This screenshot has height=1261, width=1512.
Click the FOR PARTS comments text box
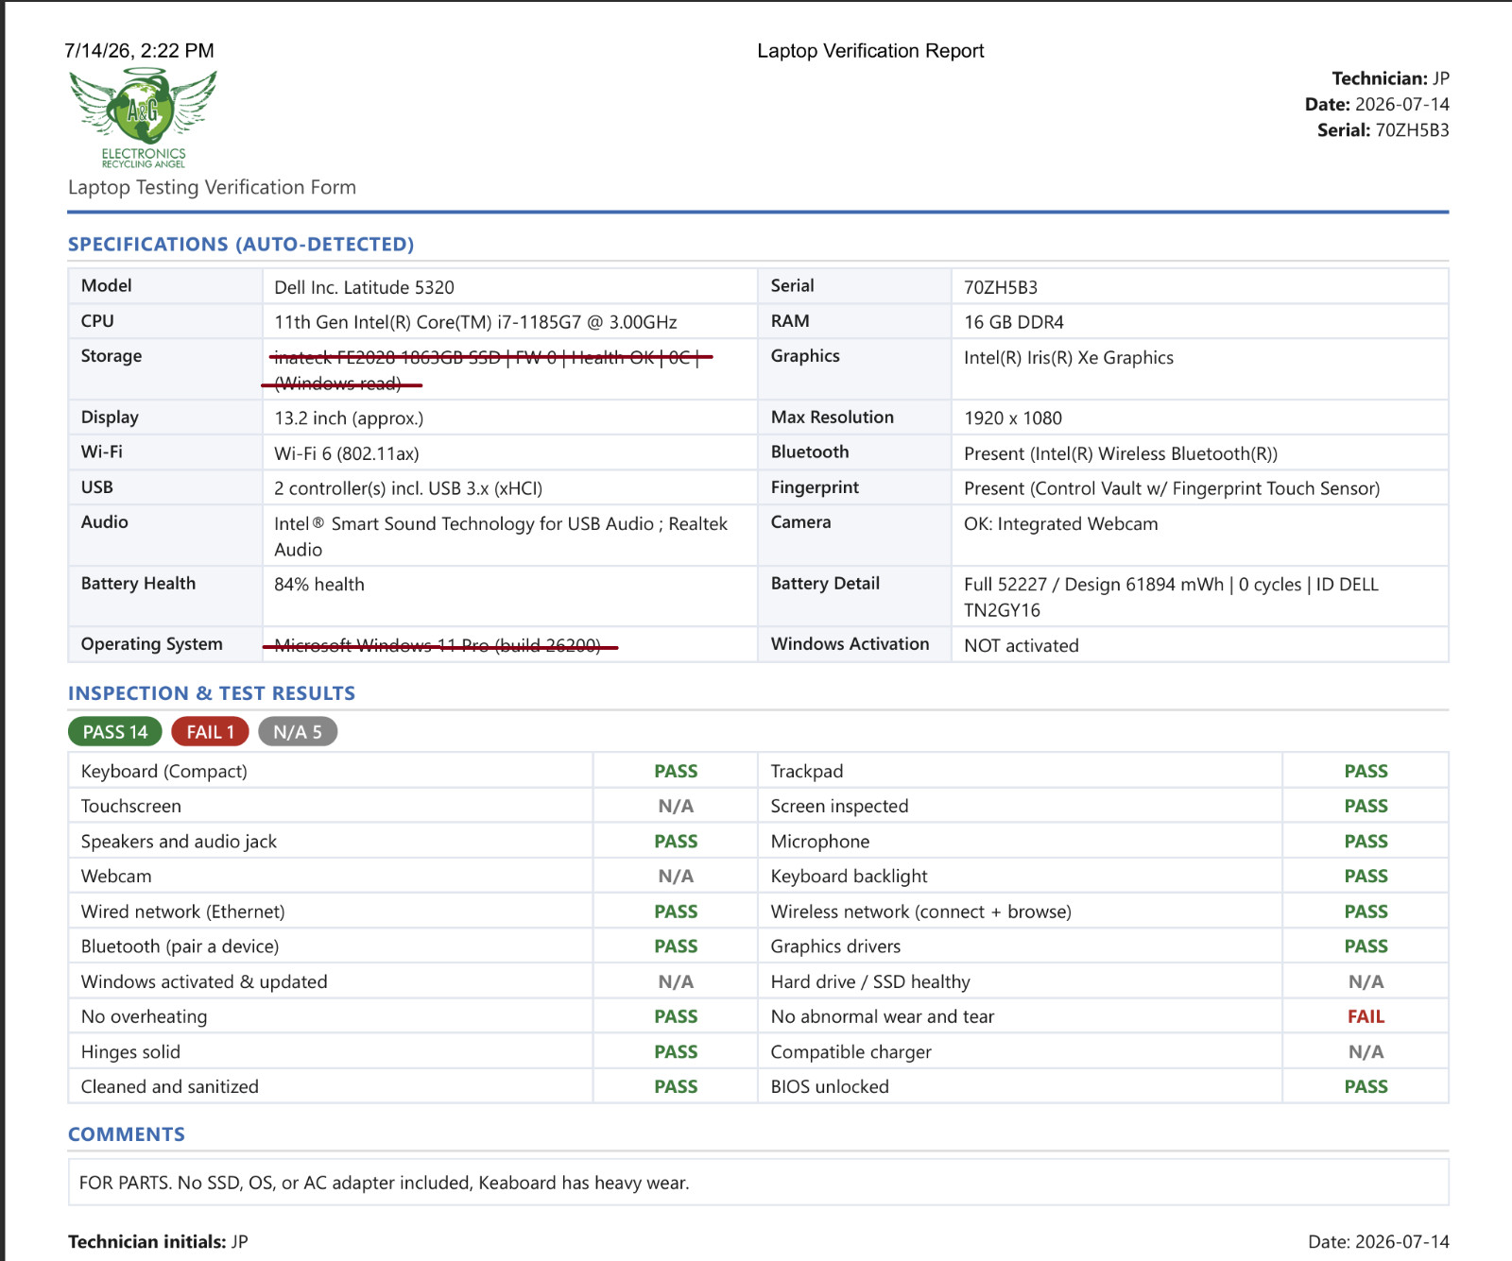click(758, 1183)
